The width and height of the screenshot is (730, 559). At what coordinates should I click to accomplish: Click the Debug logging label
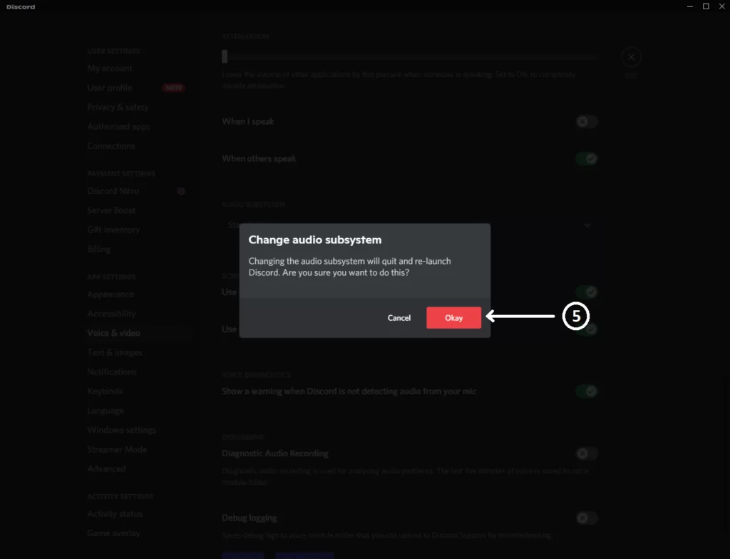pyautogui.click(x=249, y=518)
